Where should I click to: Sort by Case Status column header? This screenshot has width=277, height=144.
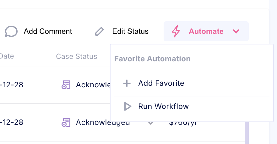click(76, 56)
